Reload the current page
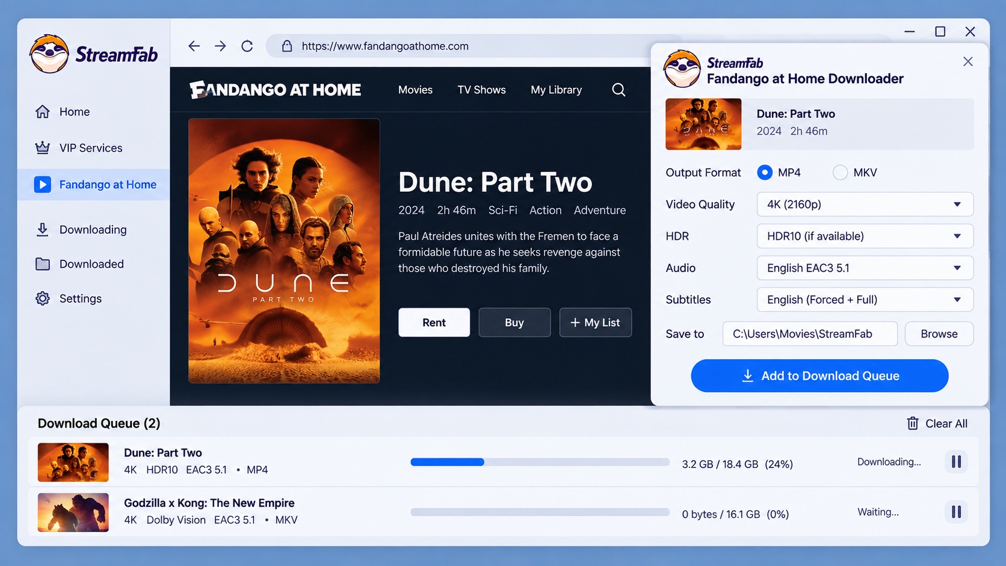Image resolution: width=1006 pixels, height=566 pixels. point(247,46)
